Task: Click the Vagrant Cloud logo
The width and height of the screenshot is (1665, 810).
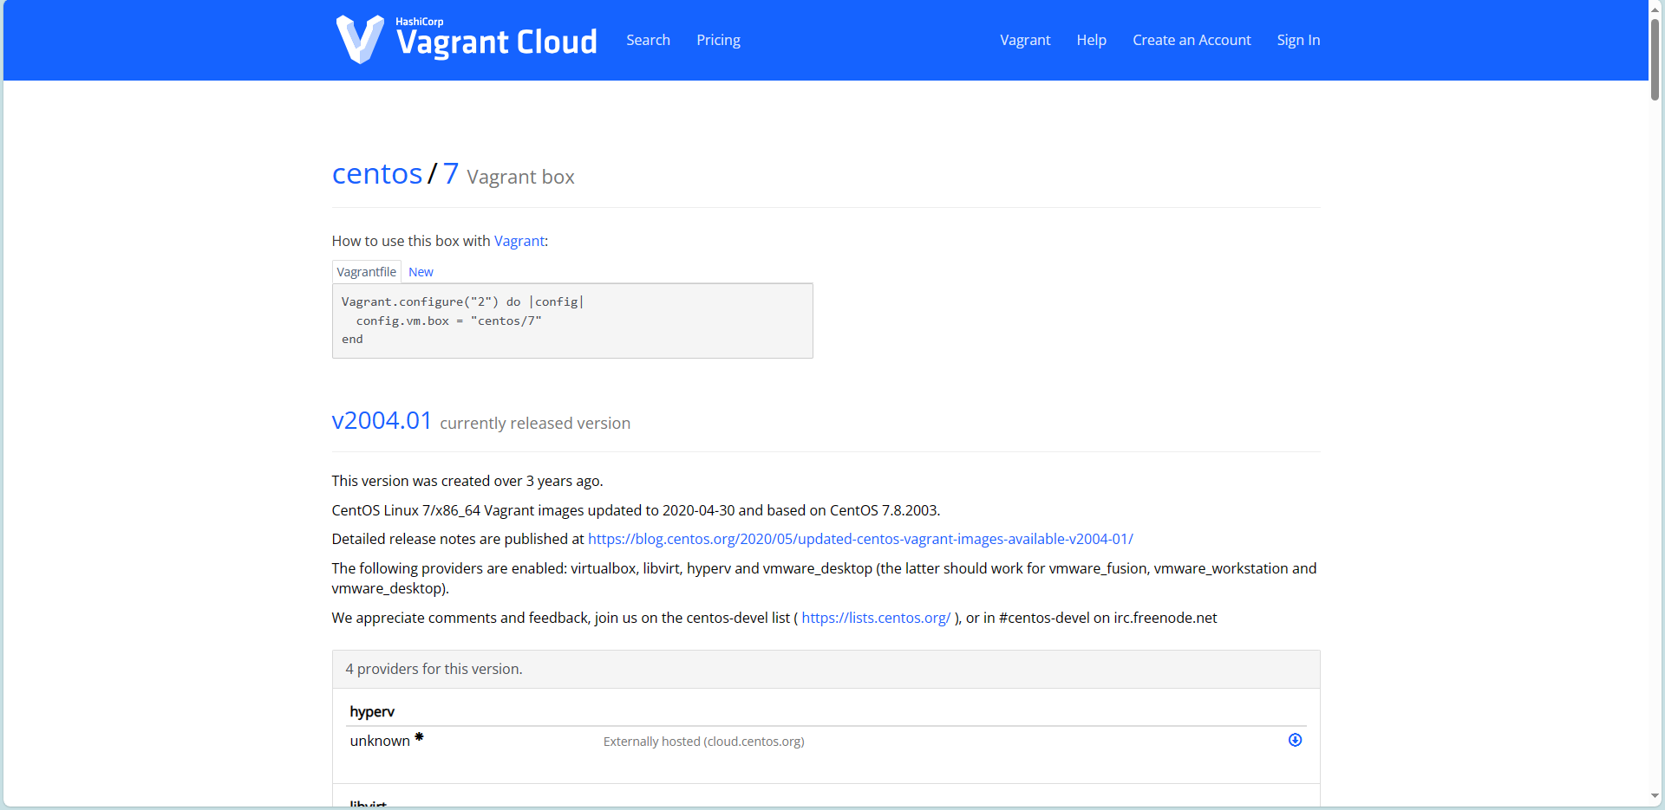Action: [x=466, y=39]
